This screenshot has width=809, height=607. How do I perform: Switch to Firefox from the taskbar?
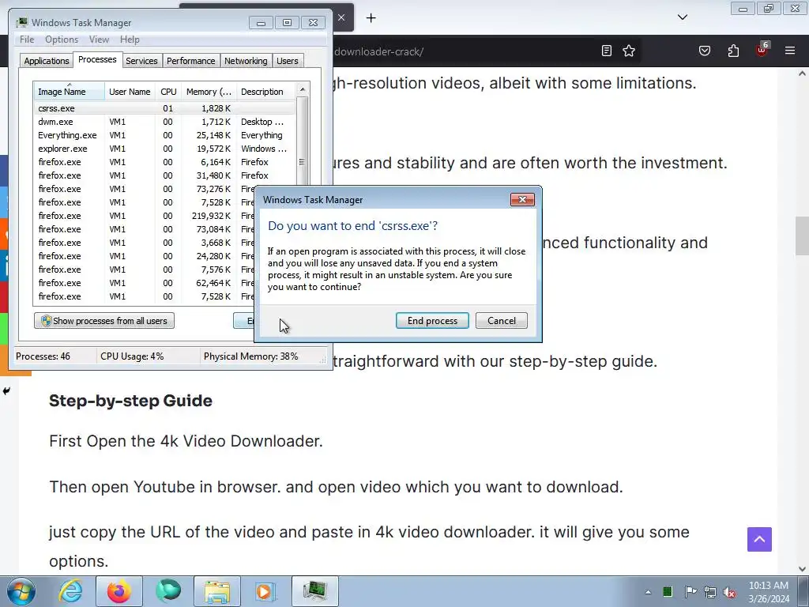(119, 591)
